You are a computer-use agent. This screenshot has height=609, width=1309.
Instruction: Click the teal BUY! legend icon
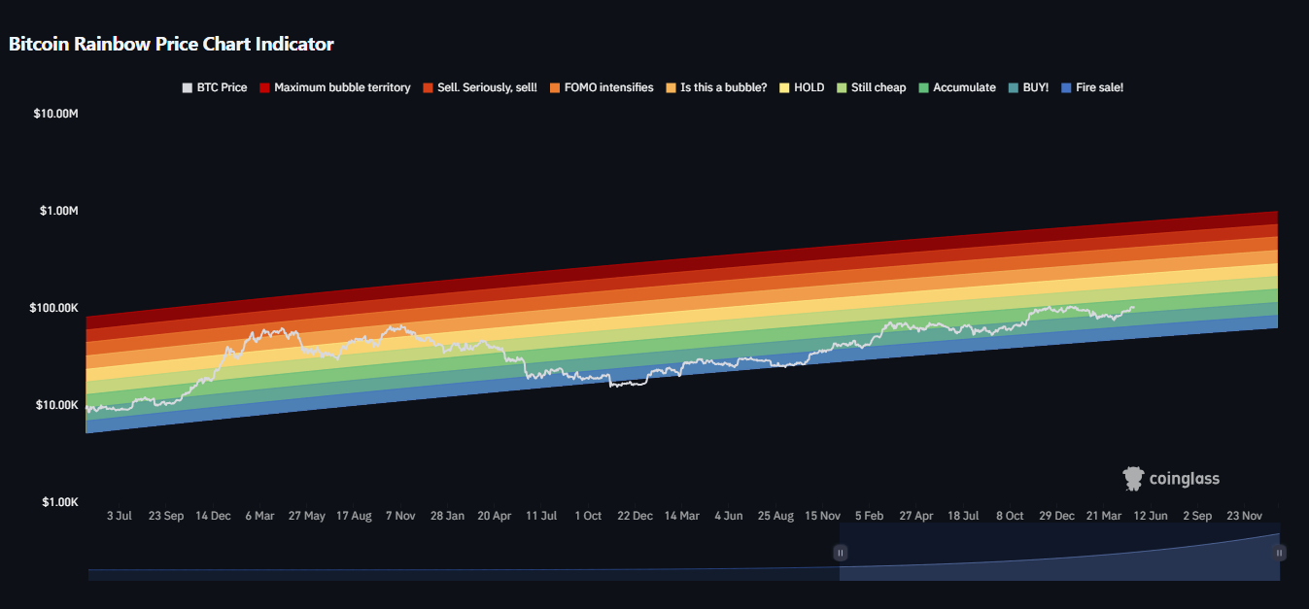(1016, 87)
